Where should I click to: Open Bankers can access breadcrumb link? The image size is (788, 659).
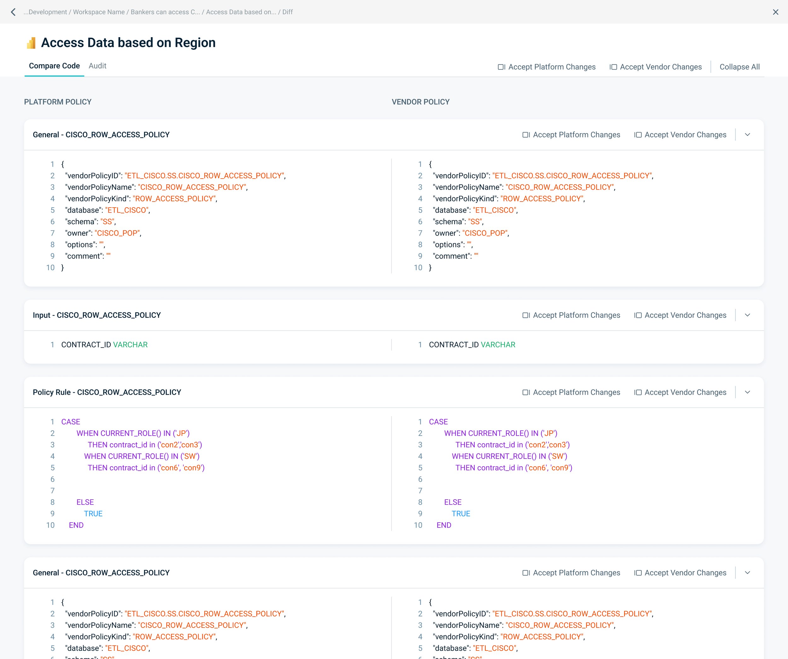pos(165,12)
